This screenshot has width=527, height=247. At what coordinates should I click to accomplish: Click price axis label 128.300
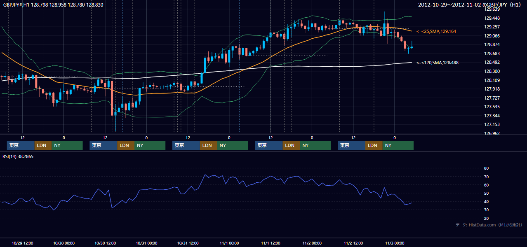(x=492, y=71)
